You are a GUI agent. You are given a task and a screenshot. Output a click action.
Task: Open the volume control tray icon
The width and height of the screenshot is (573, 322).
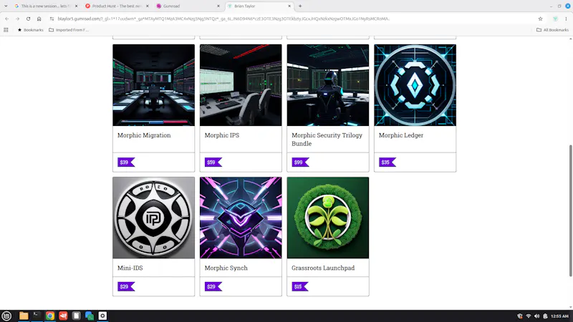[x=536, y=316]
